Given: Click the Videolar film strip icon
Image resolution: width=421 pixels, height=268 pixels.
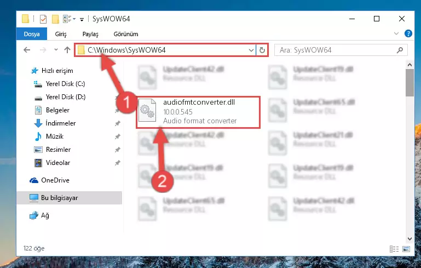Looking at the screenshot, I should pos(38,163).
